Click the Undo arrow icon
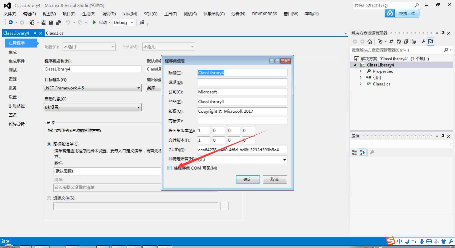455x248 pixels. (68, 22)
